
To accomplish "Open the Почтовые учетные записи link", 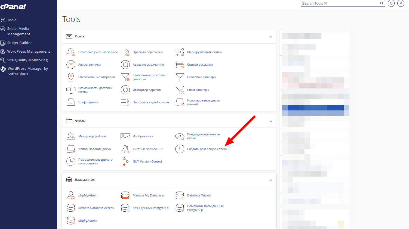I will (x=98, y=52).
